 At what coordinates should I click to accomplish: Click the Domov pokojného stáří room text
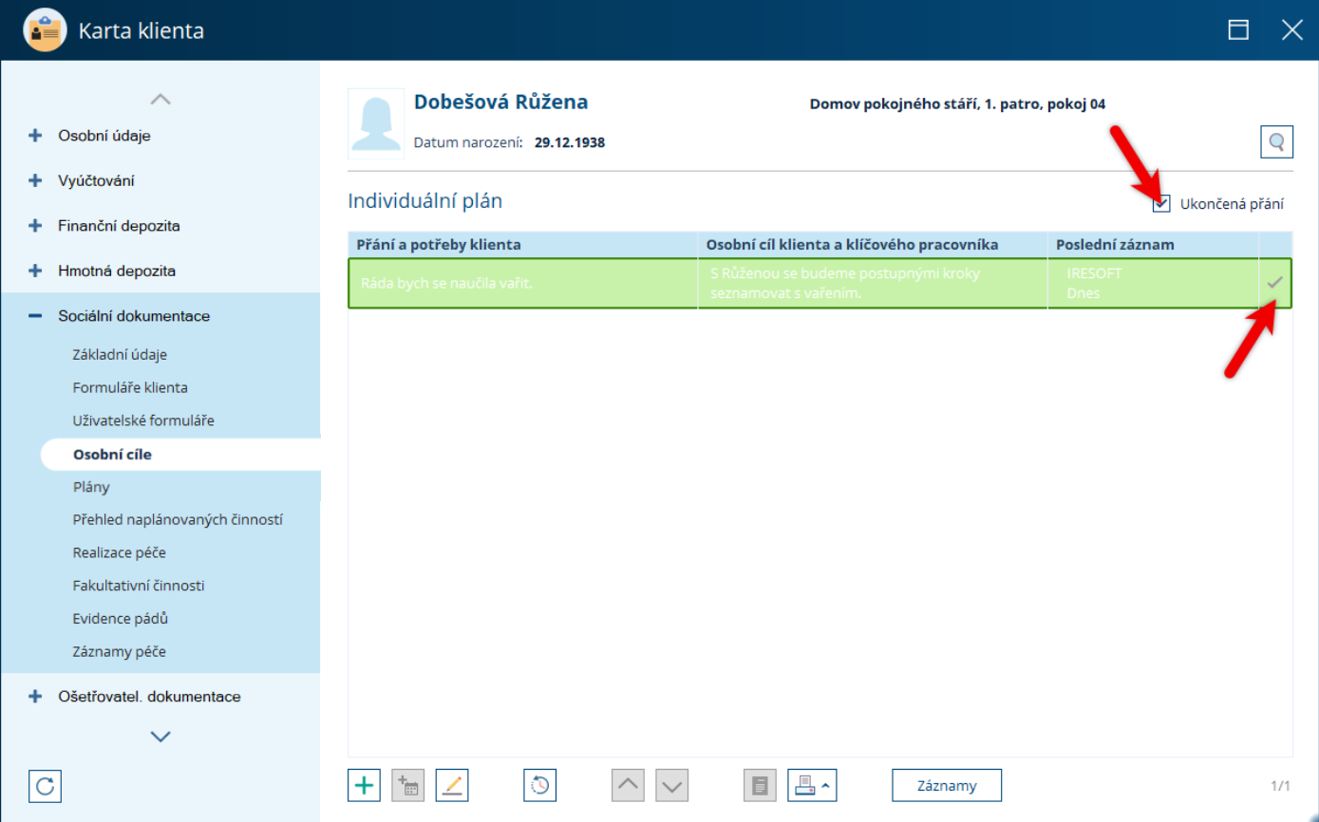tap(957, 104)
